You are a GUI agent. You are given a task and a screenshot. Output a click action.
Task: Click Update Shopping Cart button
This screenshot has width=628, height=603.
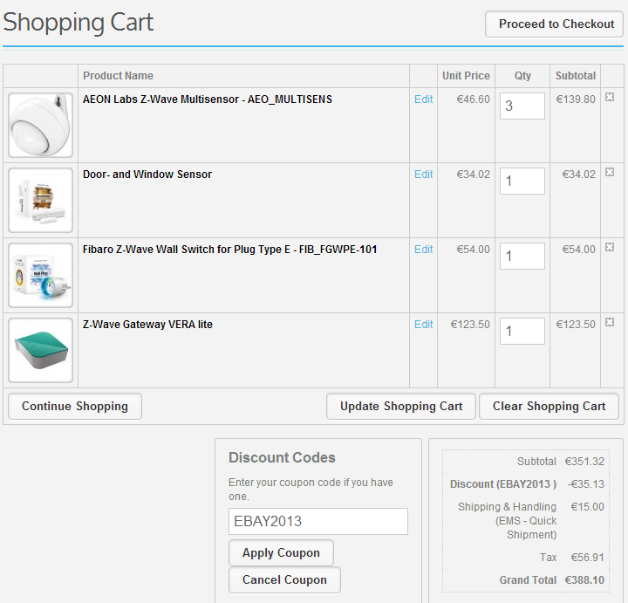pyautogui.click(x=401, y=407)
